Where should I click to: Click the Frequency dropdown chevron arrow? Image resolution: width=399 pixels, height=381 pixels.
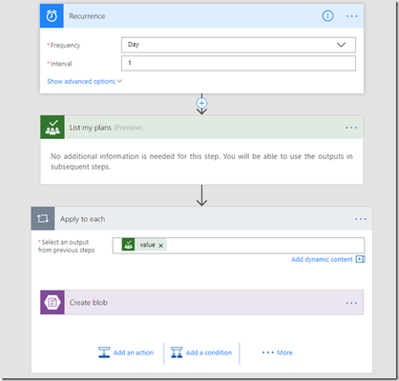click(341, 45)
